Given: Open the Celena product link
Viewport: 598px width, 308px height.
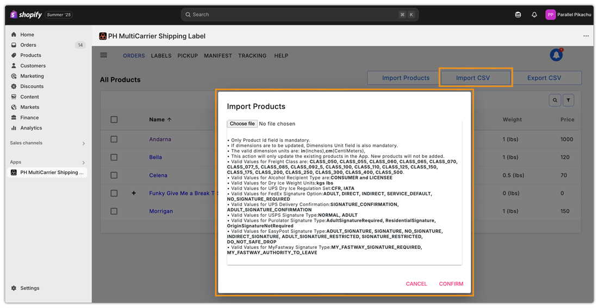Looking at the screenshot, I should (x=158, y=175).
